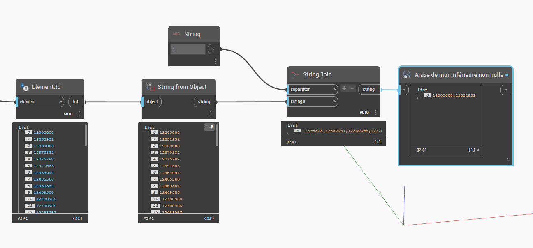Click the Element.Id node icon
This screenshot has height=248, width=533.
pos(24,87)
